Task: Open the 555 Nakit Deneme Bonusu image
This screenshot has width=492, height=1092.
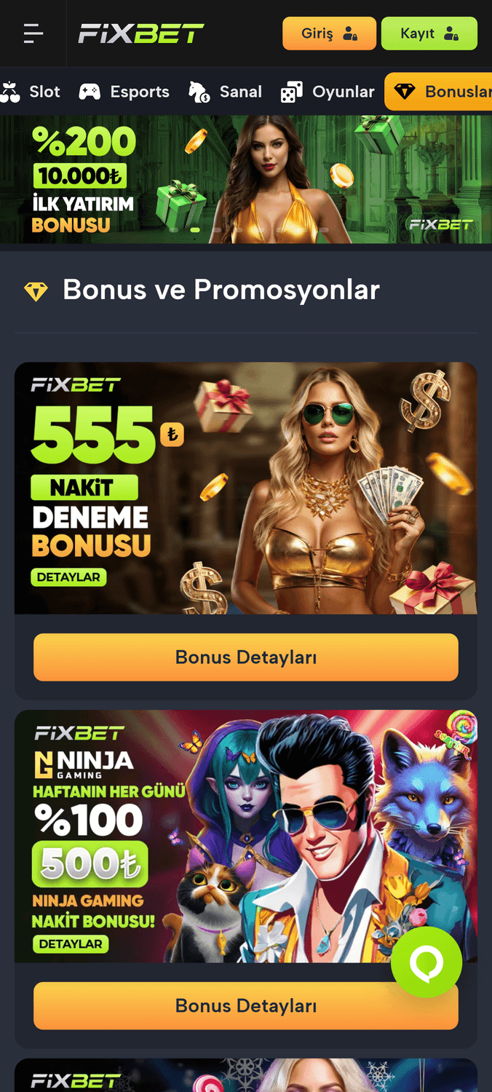Action: pos(246,488)
